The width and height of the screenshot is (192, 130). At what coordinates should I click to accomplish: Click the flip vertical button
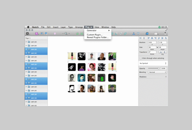(x=164, y=52)
